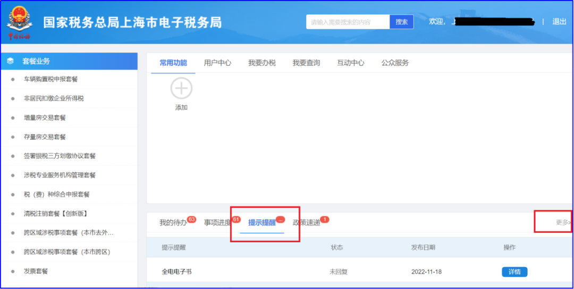
Task: Select the 政策速递 tab
Action: click(x=306, y=223)
